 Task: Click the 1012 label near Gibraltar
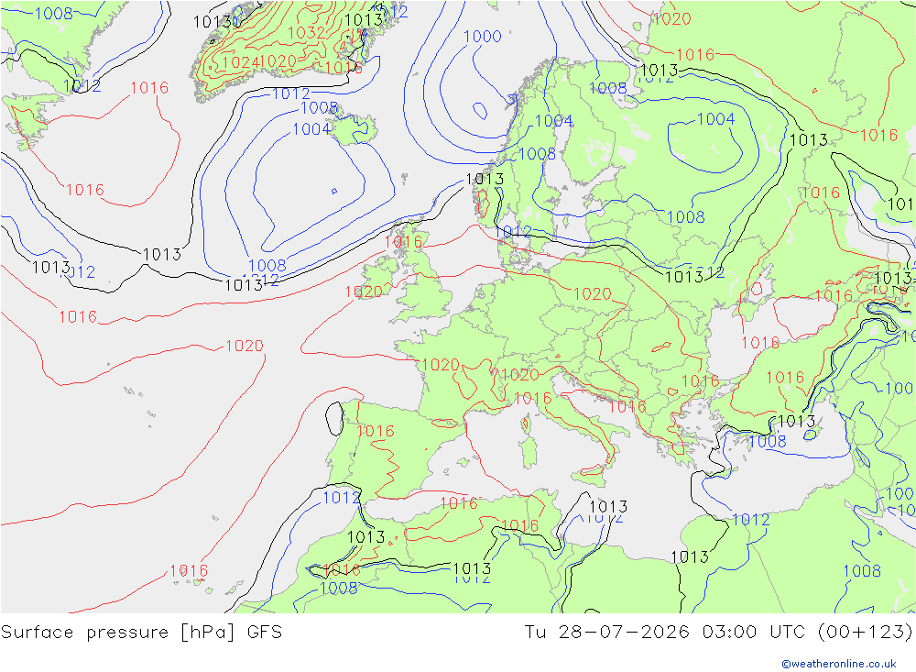click(x=342, y=498)
